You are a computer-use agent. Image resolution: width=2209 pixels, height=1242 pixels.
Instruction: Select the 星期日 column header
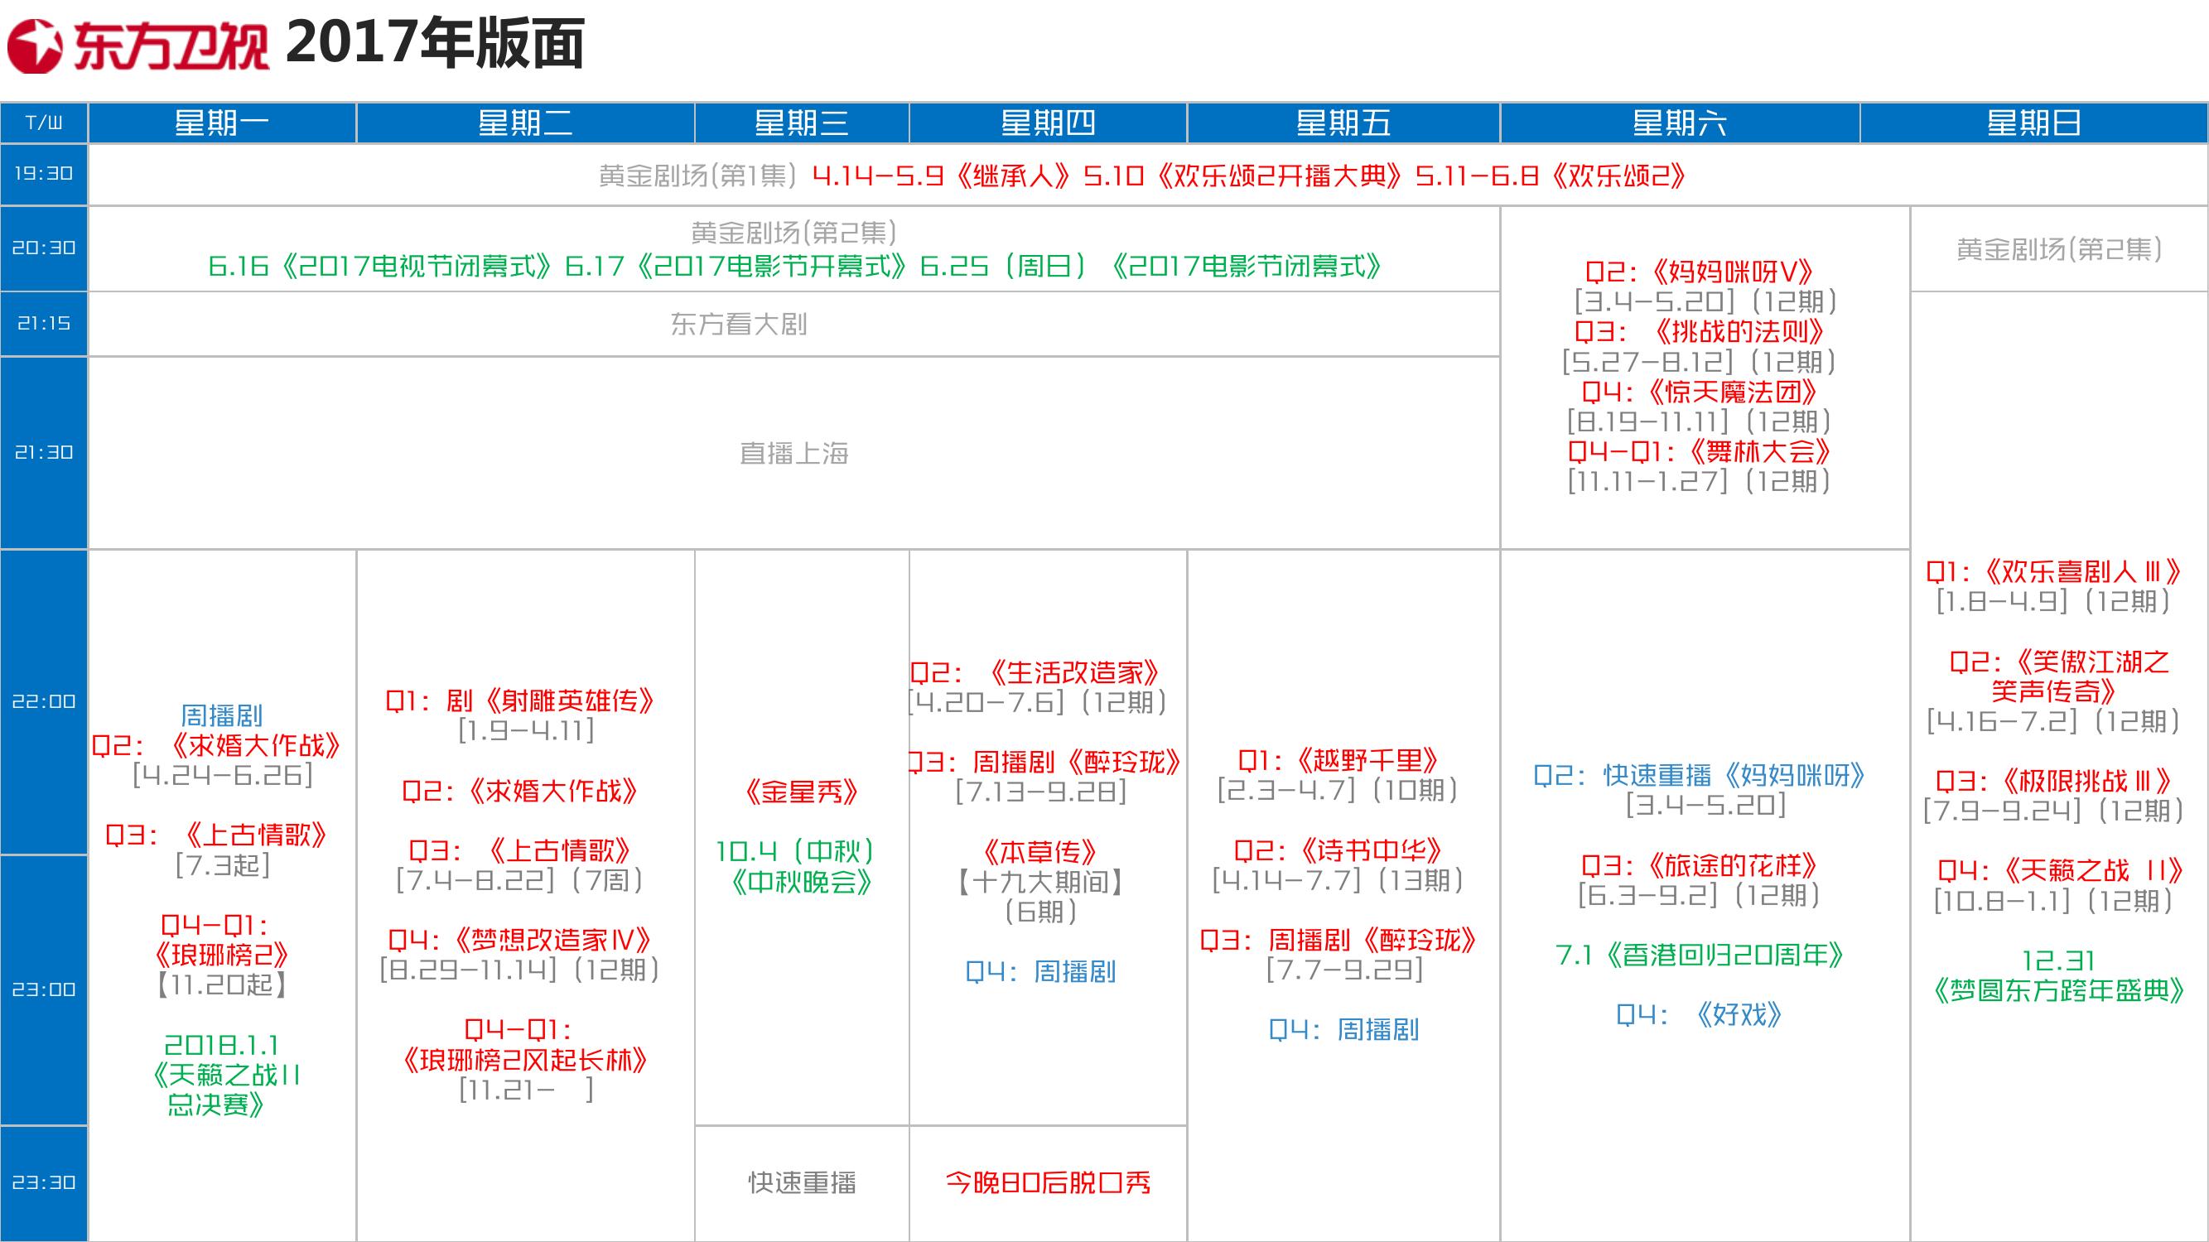pos(2034,123)
